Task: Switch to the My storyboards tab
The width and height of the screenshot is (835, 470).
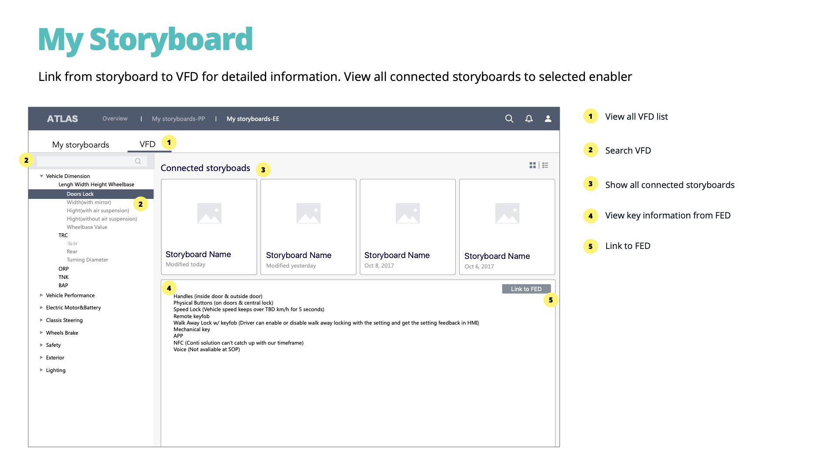Action: 80,144
